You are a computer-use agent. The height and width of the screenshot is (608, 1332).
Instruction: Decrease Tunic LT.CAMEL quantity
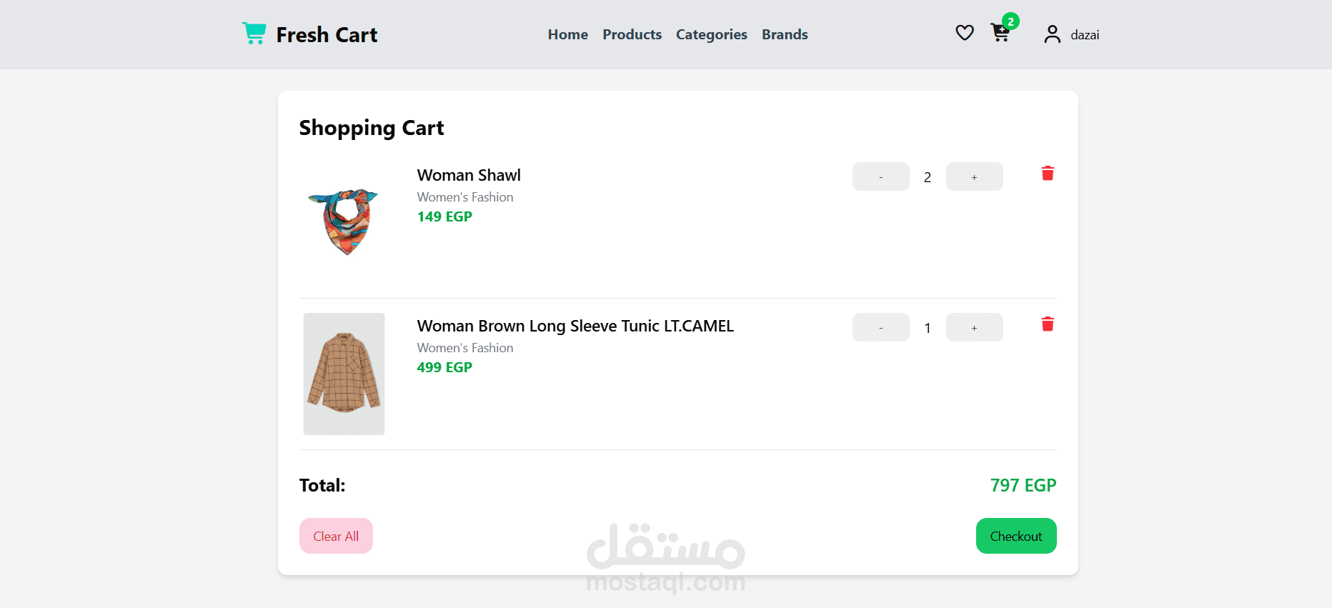[880, 328]
